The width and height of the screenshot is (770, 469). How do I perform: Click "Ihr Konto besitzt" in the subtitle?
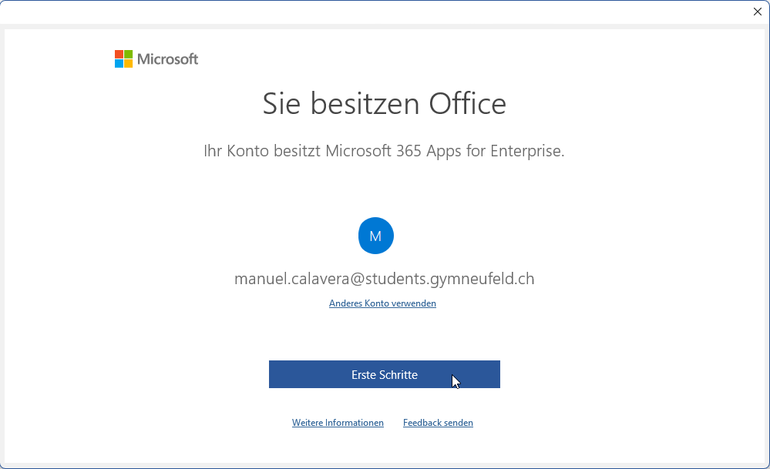(262, 151)
